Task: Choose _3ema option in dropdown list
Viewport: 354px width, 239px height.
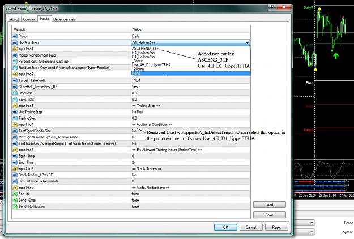Action: (x=138, y=61)
